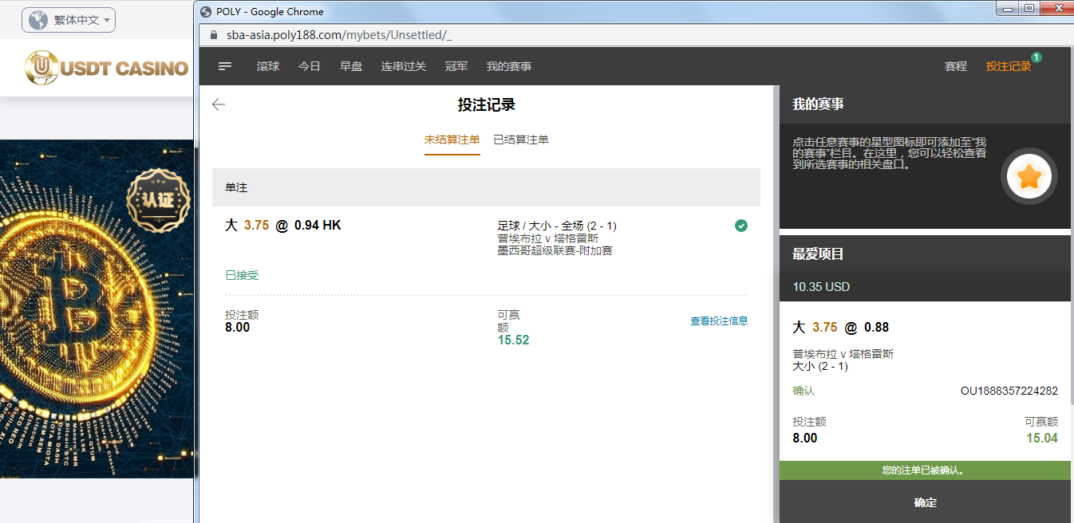Select 今日 in navigation bar
Image resolution: width=1074 pixels, height=523 pixels.
tap(310, 66)
